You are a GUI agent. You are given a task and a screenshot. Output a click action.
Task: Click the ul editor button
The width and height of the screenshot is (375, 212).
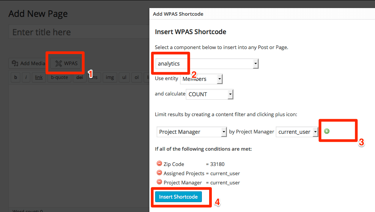[124, 77]
